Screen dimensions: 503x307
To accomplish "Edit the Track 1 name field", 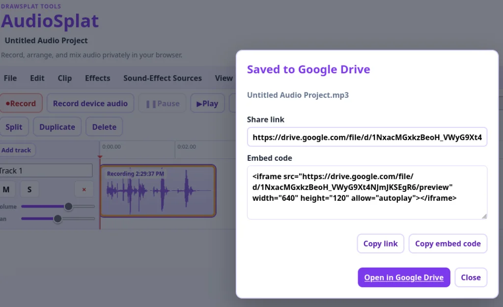I will coord(46,171).
